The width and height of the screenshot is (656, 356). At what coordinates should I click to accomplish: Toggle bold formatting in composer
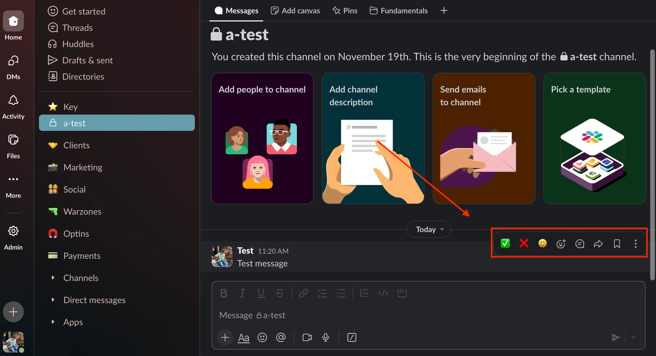tap(224, 293)
